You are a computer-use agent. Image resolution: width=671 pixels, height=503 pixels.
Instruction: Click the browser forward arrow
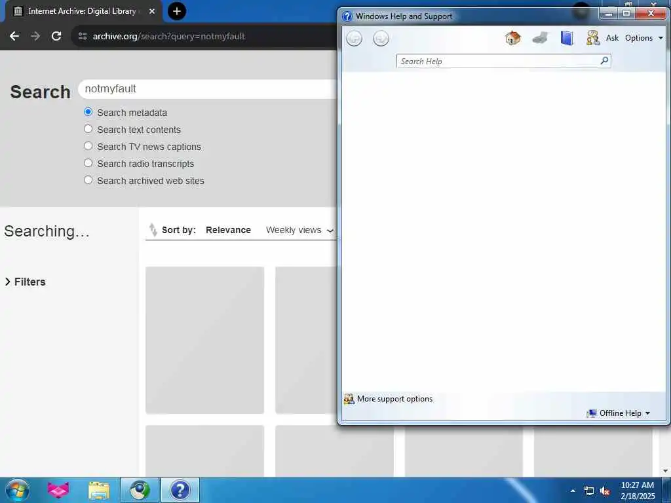tap(35, 37)
